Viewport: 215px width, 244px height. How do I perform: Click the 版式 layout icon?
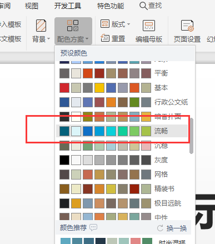point(105,24)
